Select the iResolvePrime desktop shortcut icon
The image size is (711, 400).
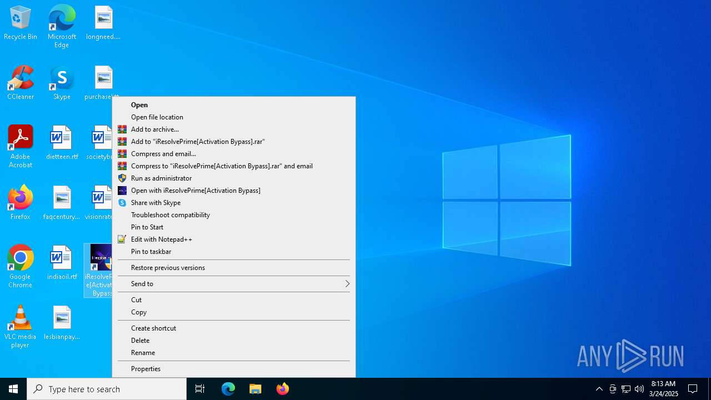98,271
